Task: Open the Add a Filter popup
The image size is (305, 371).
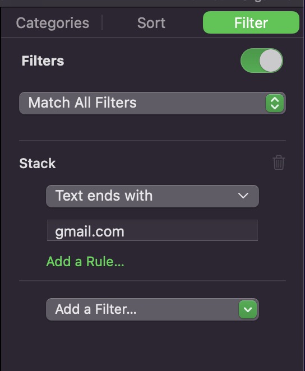Action: (152, 309)
